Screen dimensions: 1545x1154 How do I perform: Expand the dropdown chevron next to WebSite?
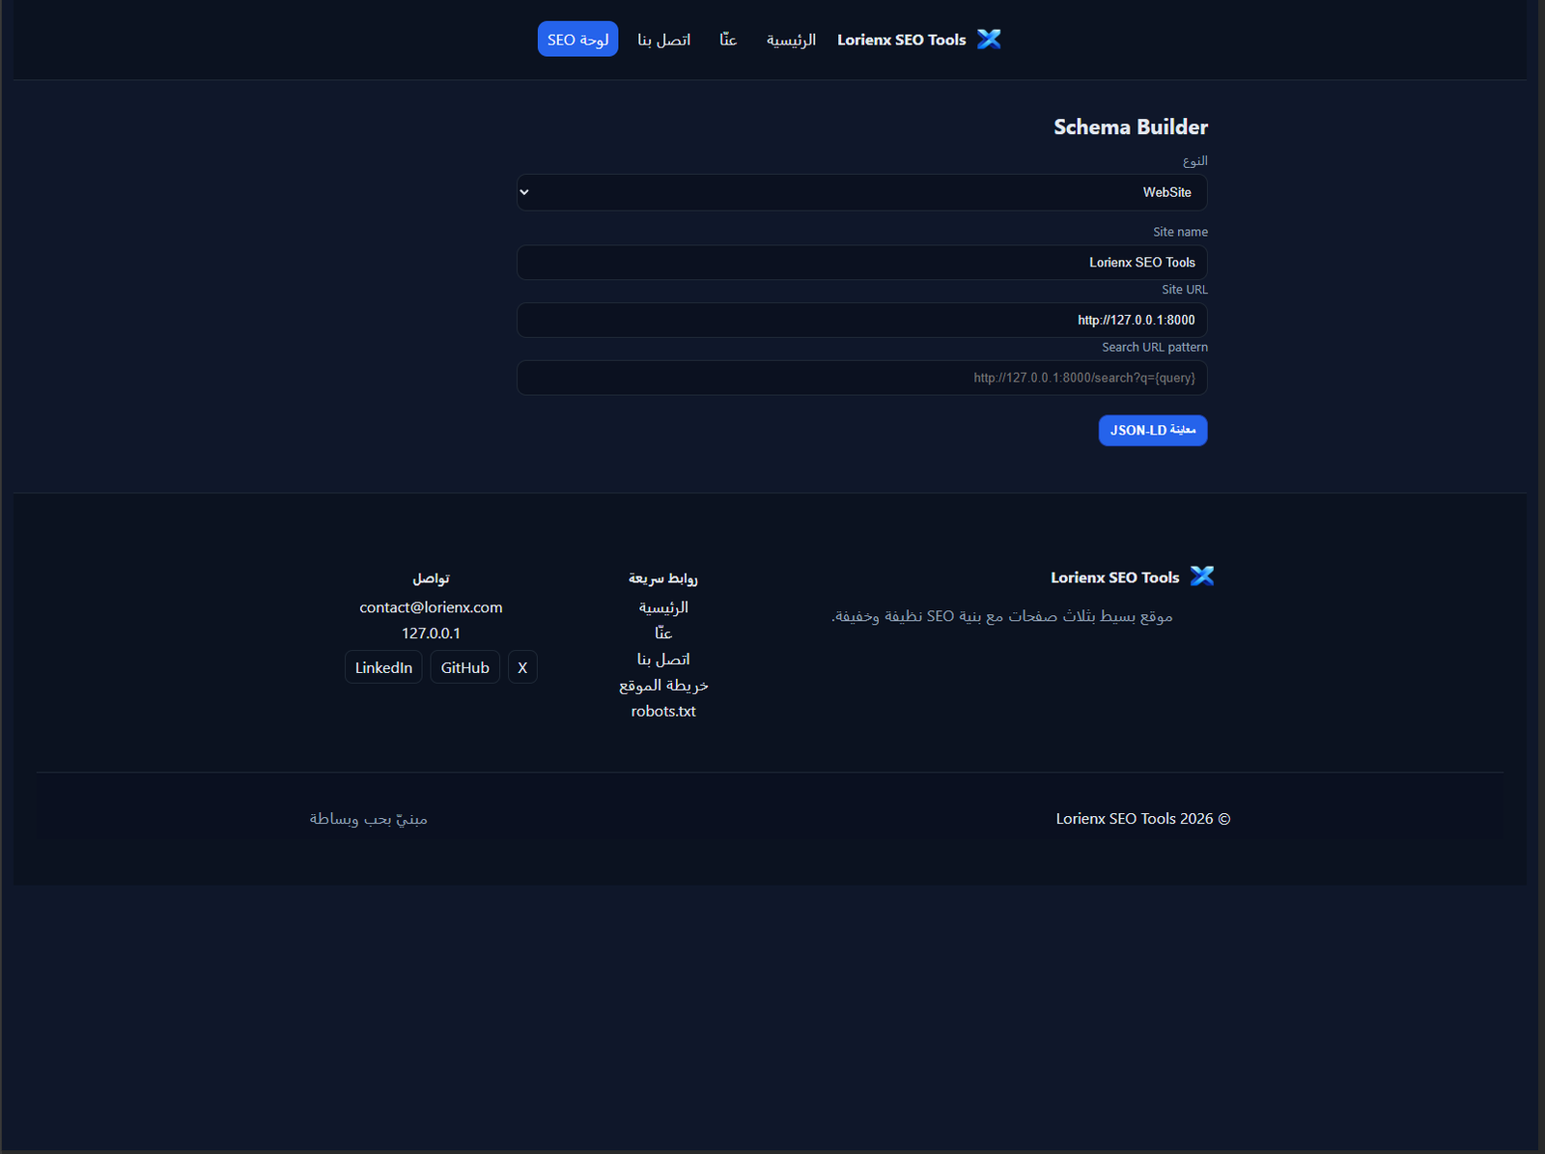coord(525,192)
